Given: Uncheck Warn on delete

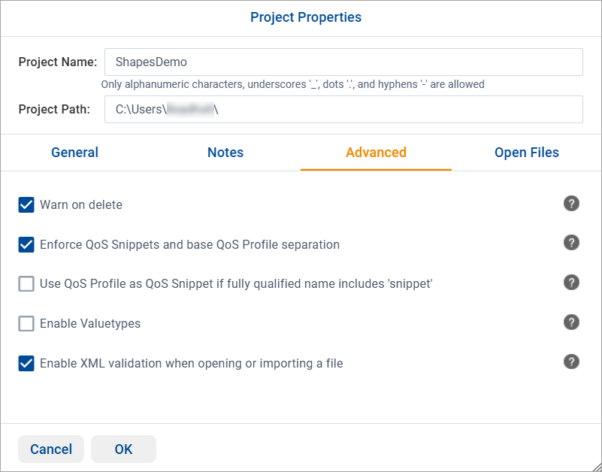Looking at the screenshot, I should (26, 204).
